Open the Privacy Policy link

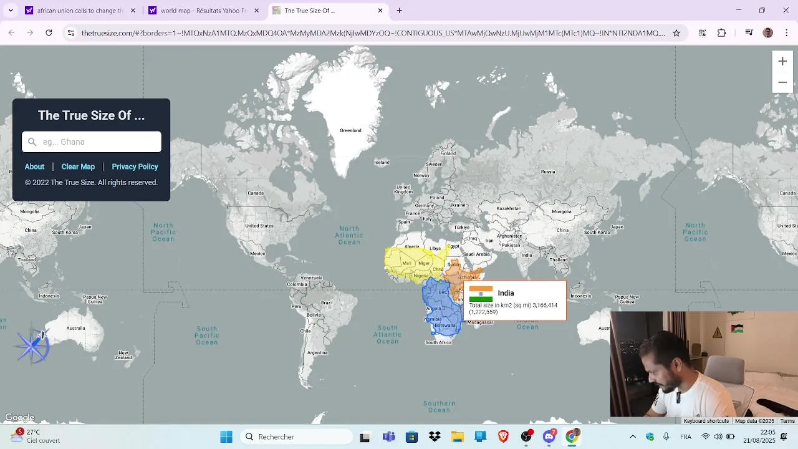tap(135, 167)
